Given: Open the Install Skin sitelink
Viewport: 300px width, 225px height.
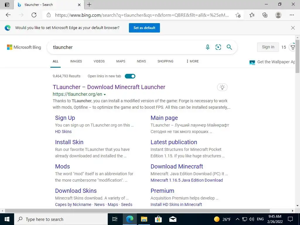Looking at the screenshot, I should [x=69, y=142].
